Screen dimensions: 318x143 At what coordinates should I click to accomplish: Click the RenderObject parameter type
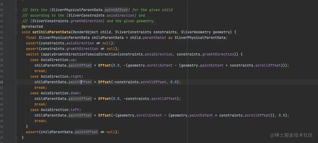[x=85, y=32]
